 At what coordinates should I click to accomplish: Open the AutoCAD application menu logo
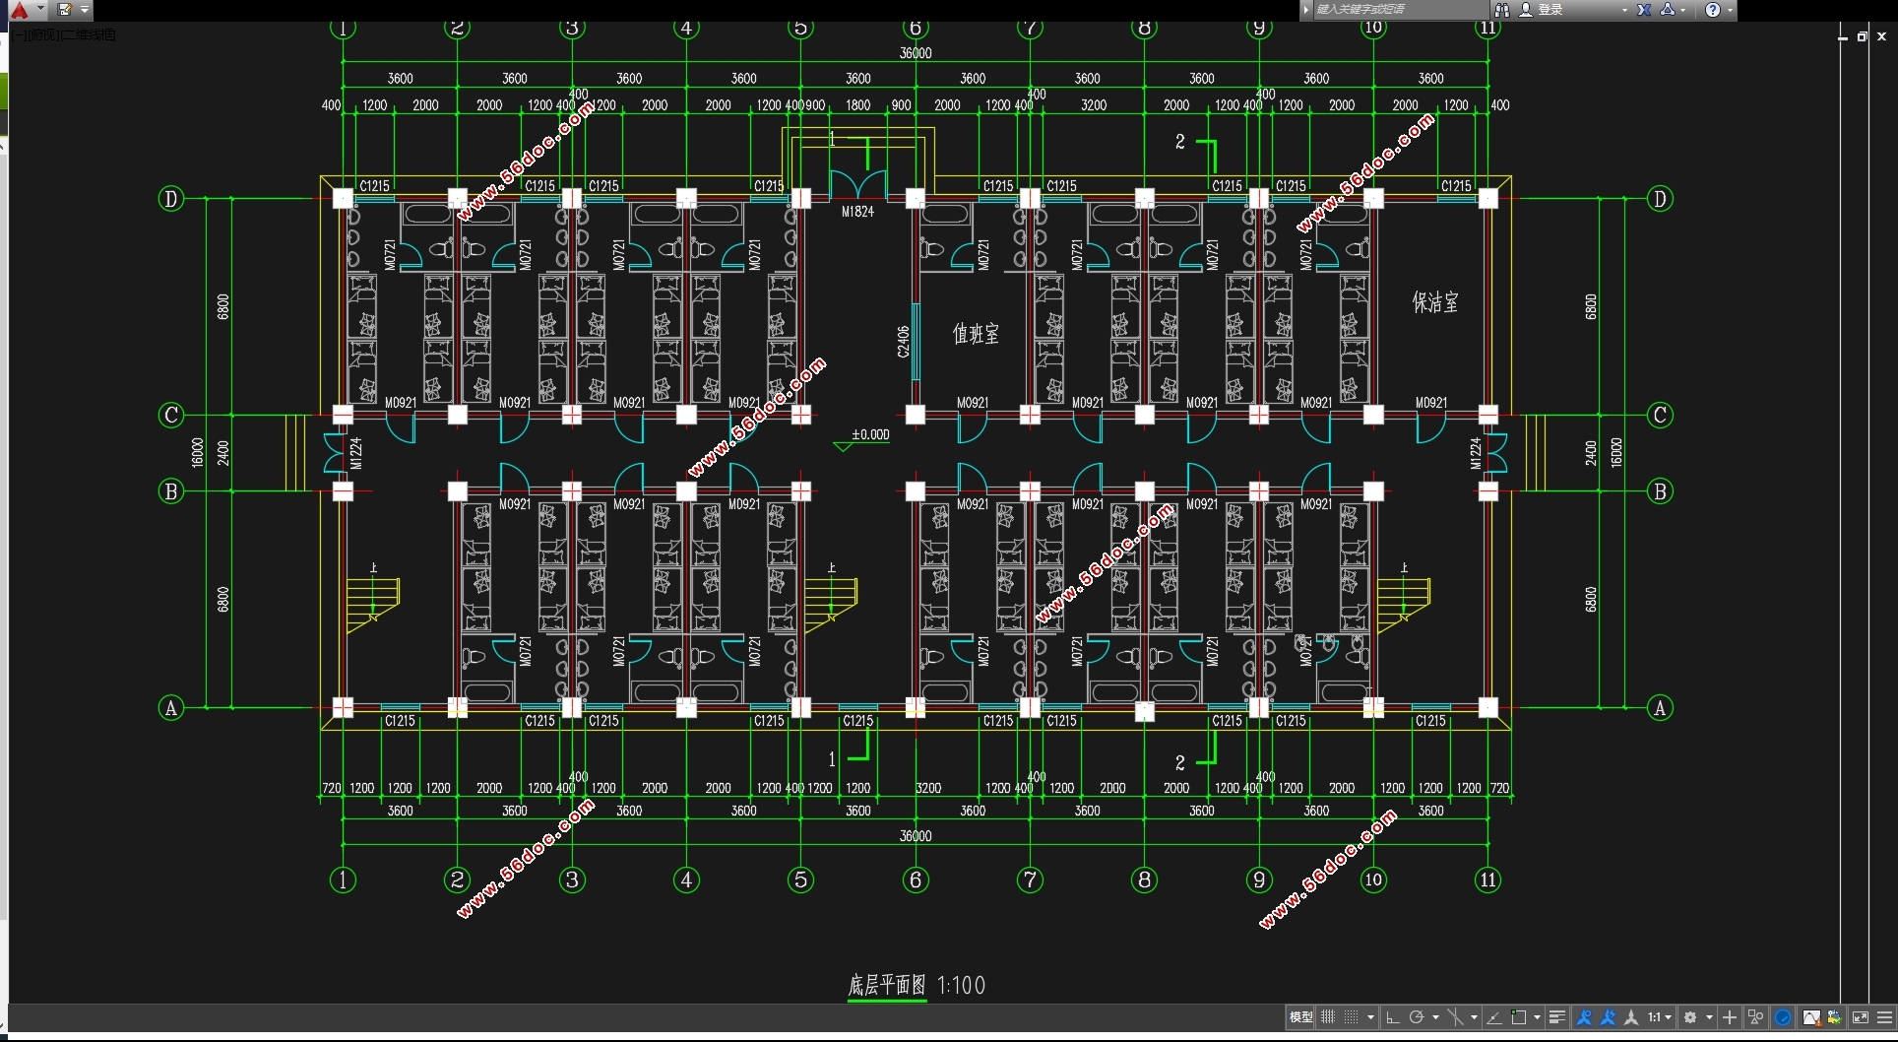tap(19, 10)
